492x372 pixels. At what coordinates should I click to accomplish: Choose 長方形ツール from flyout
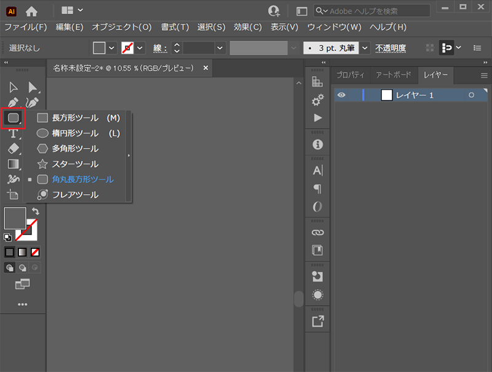(x=78, y=118)
